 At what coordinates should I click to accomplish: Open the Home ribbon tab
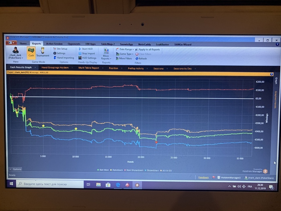(x=23, y=43)
